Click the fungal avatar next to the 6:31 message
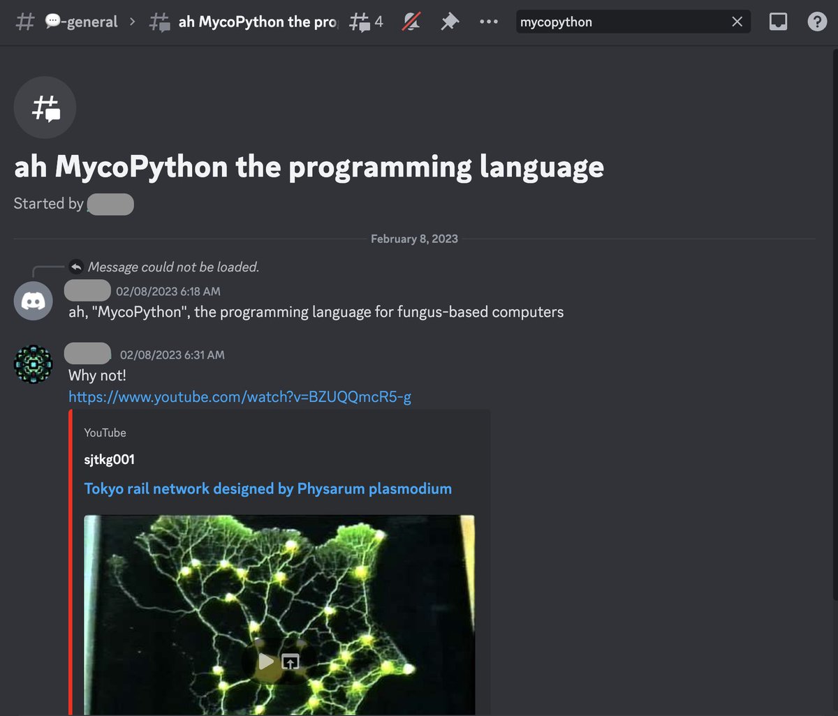Screen dimensions: 838x716 (x=33, y=364)
